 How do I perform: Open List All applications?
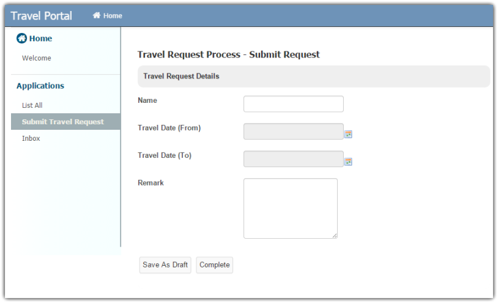tap(32, 105)
